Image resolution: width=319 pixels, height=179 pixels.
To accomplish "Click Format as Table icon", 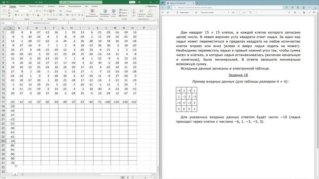I will tap(105, 12).
